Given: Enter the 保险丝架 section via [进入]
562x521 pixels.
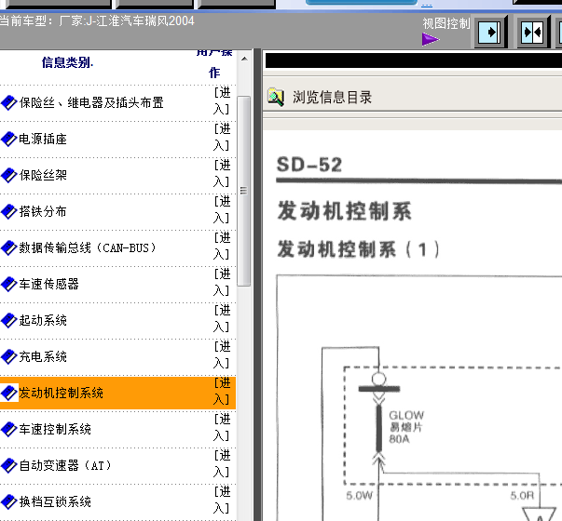Looking at the screenshot, I should pyautogui.click(x=222, y=174).
